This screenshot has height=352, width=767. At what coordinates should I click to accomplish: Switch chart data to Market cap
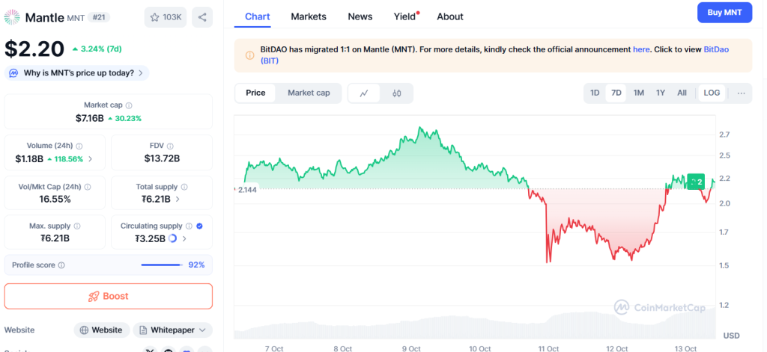coord(309,93)
